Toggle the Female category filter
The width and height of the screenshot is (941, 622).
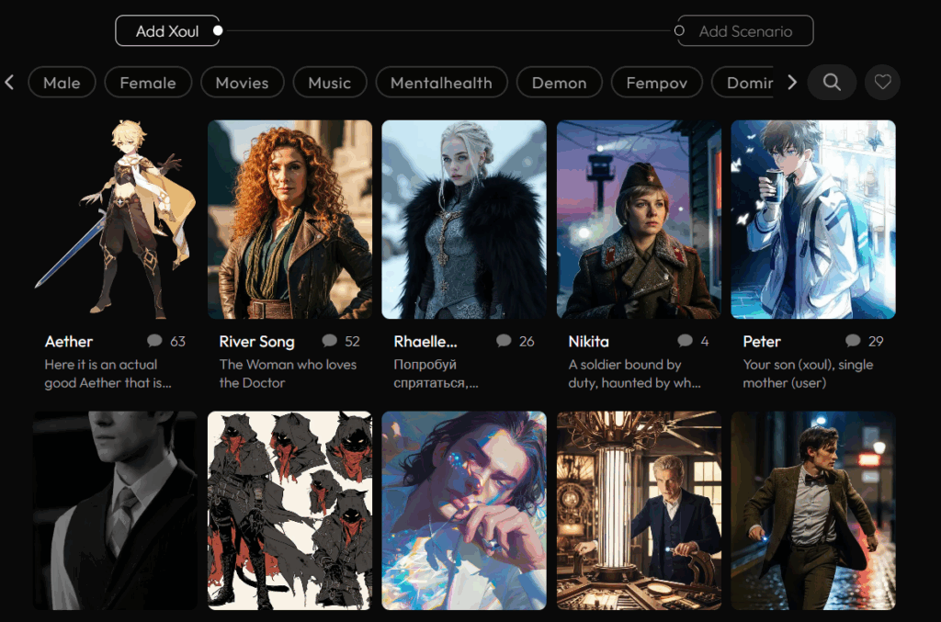[147, 83]
